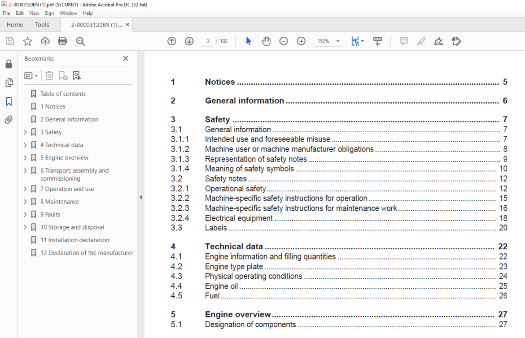Click the Find text magnifier icon
Screen dimensions: 525x338
tap(80, 41)
